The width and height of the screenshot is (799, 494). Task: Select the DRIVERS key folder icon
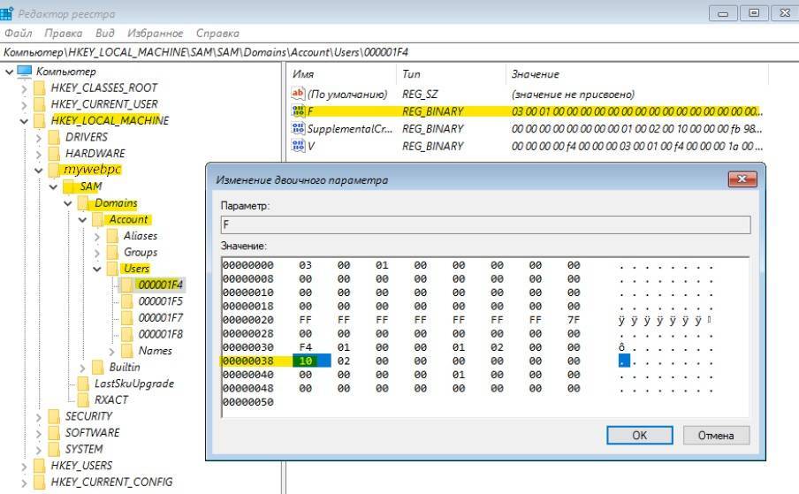(x=55, y=137)
